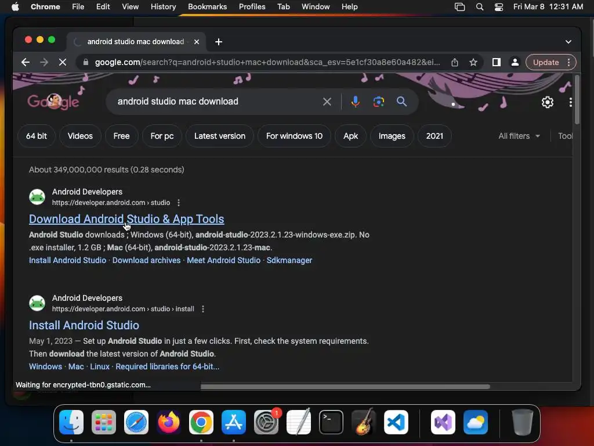Open the Apple menu
594x446 pixels.
coord(15,6)
